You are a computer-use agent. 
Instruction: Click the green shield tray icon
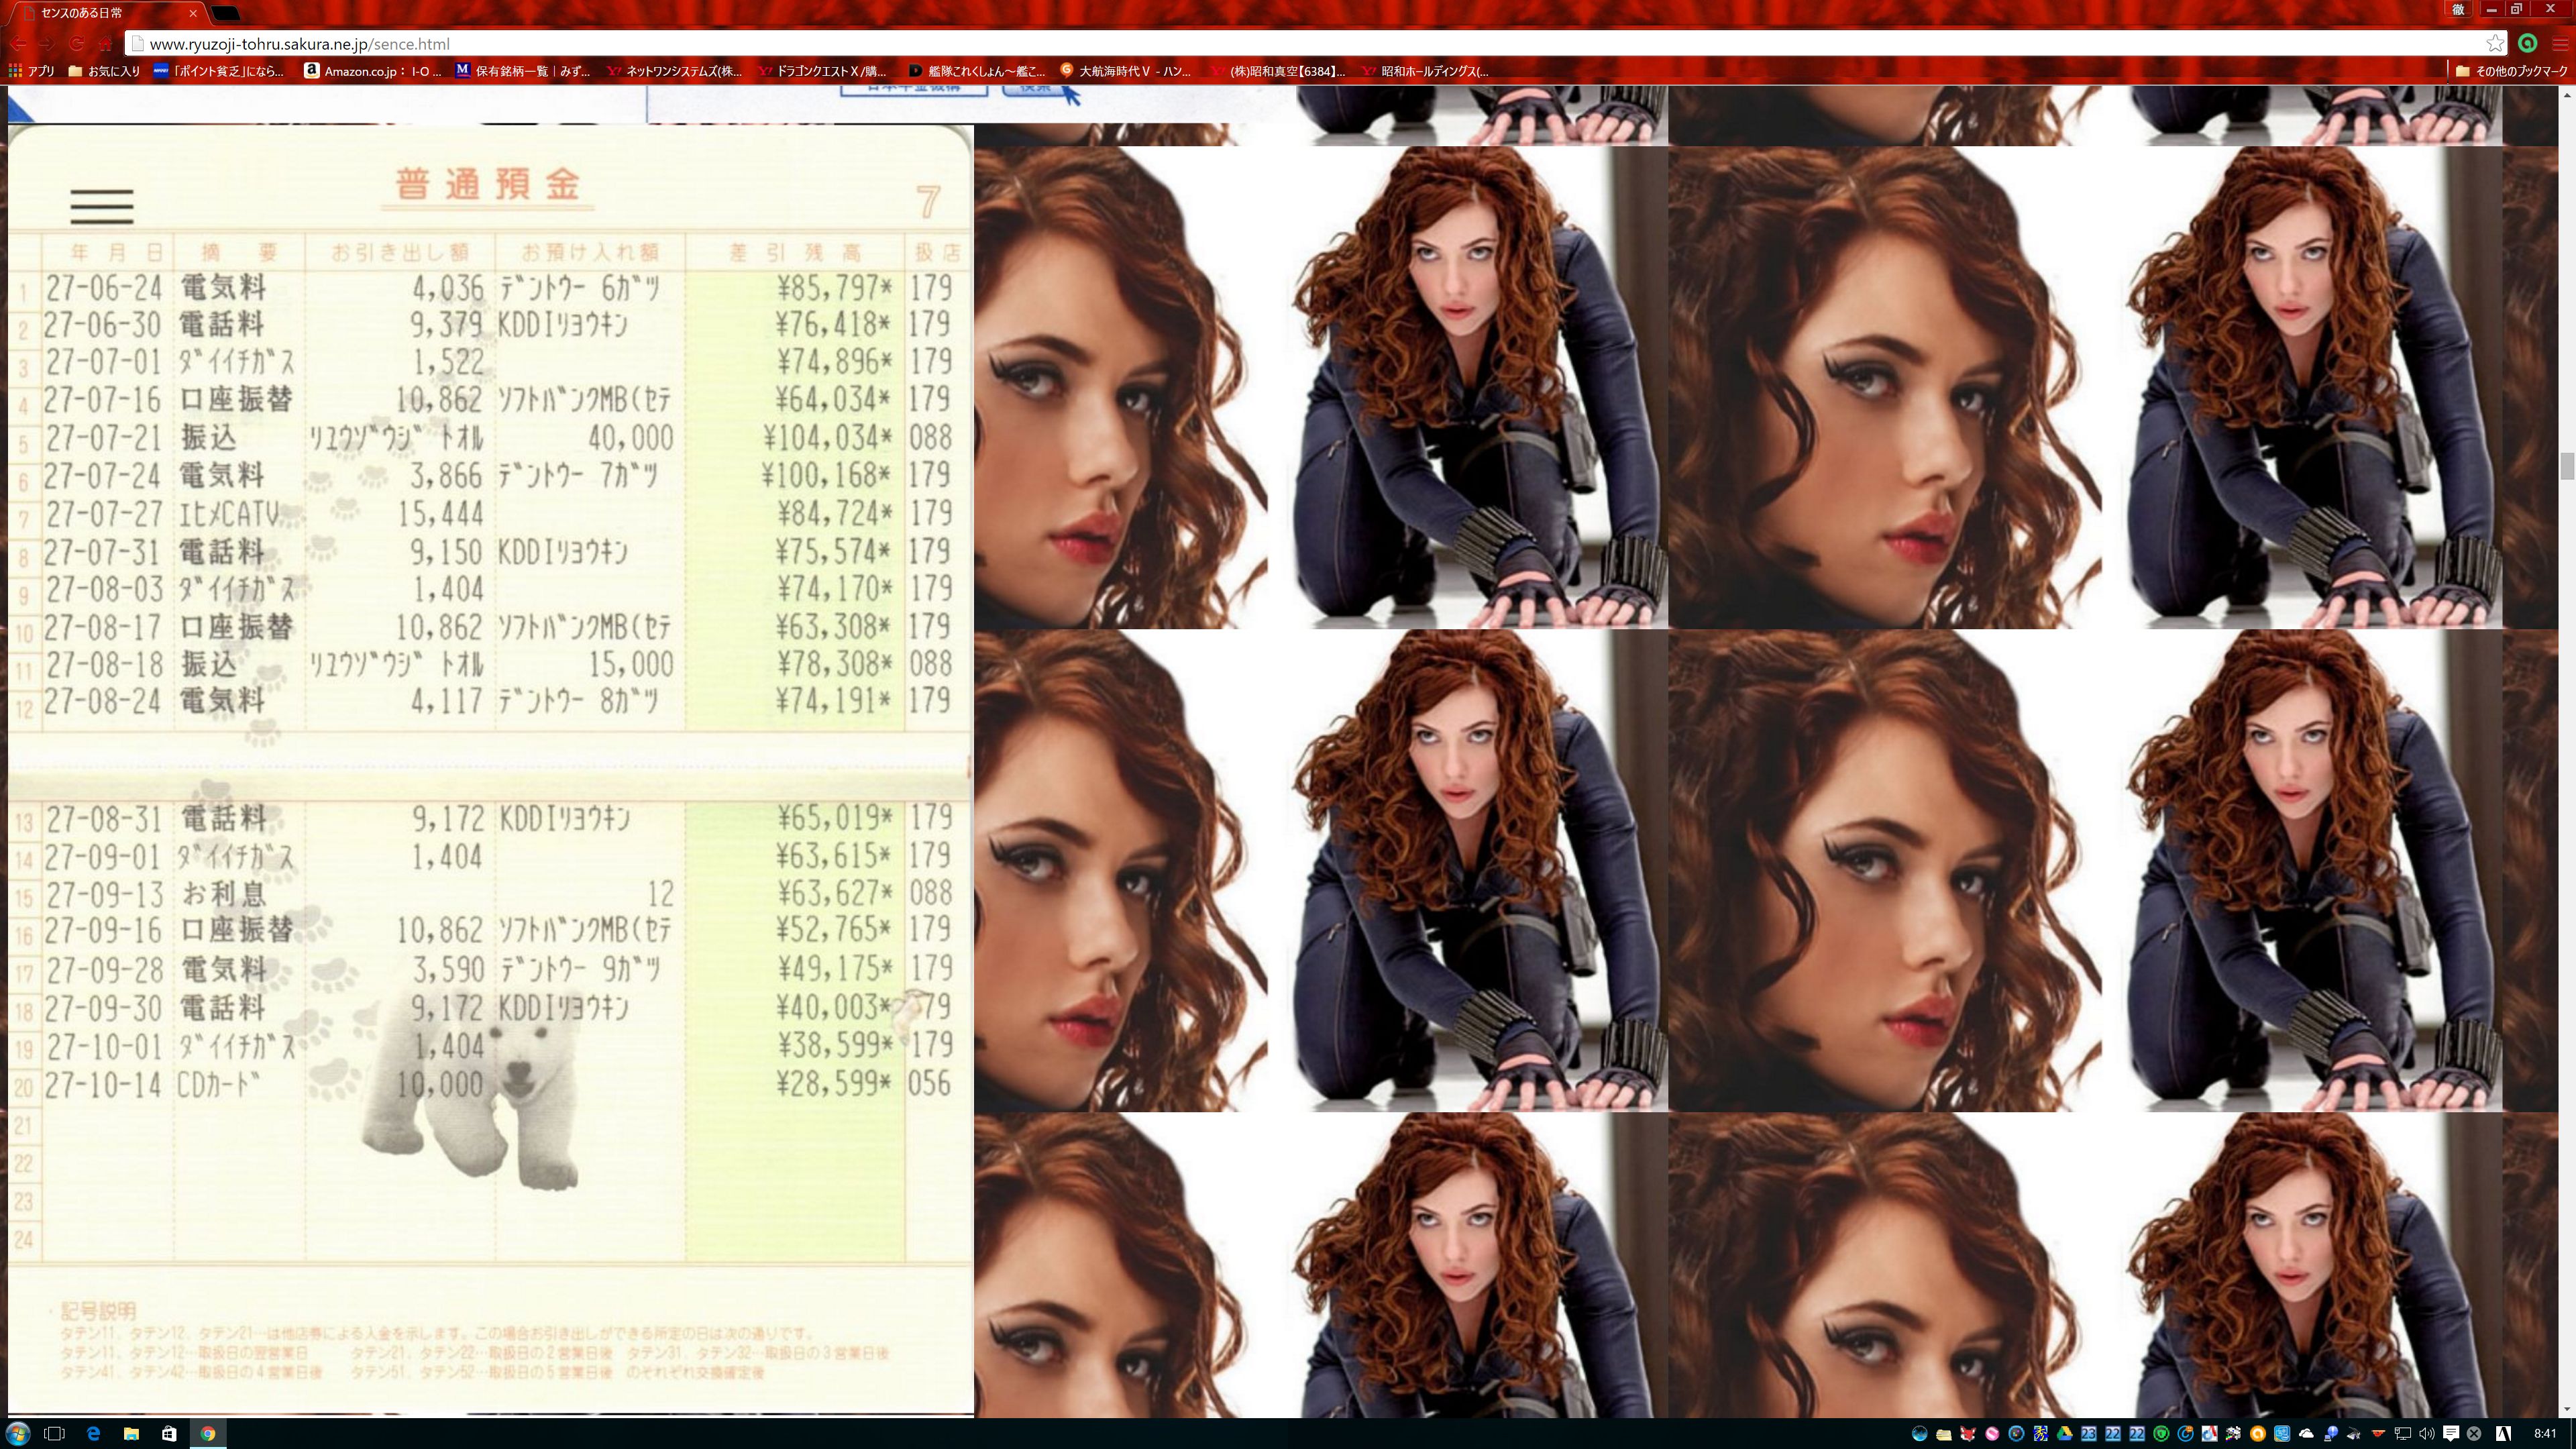click(x=2161, y=1434)
